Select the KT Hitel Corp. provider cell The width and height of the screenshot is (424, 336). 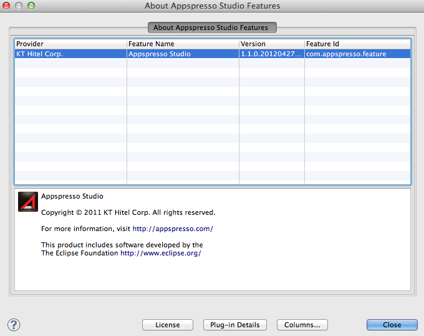tap(70, 54)
